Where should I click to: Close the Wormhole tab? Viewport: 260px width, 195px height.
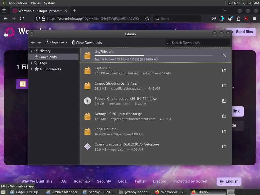pyautogui.click(x=66, y=11)
